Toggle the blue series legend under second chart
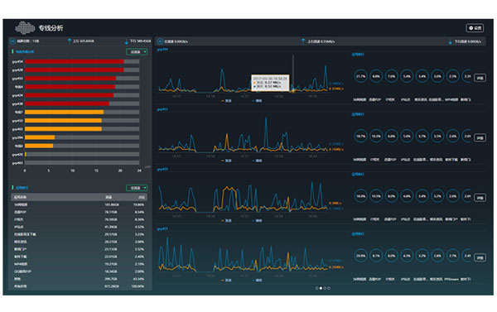The image size is (497, 312). tap(257, 161)
